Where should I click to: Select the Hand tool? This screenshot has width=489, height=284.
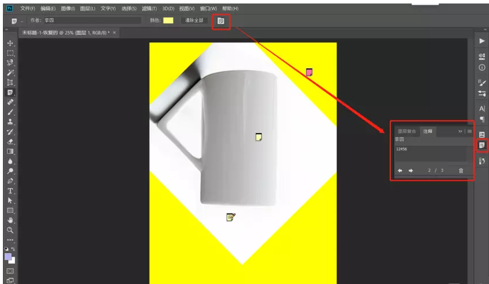10,220
